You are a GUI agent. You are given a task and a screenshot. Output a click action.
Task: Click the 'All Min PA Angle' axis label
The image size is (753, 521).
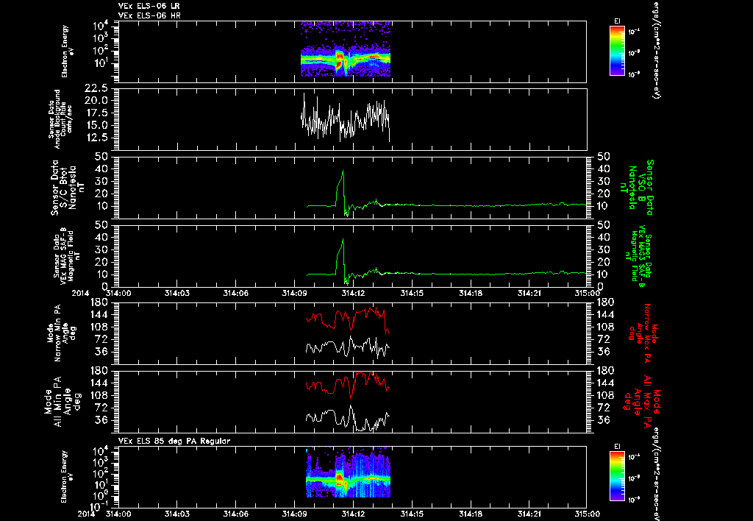click(x=63, y=401)
